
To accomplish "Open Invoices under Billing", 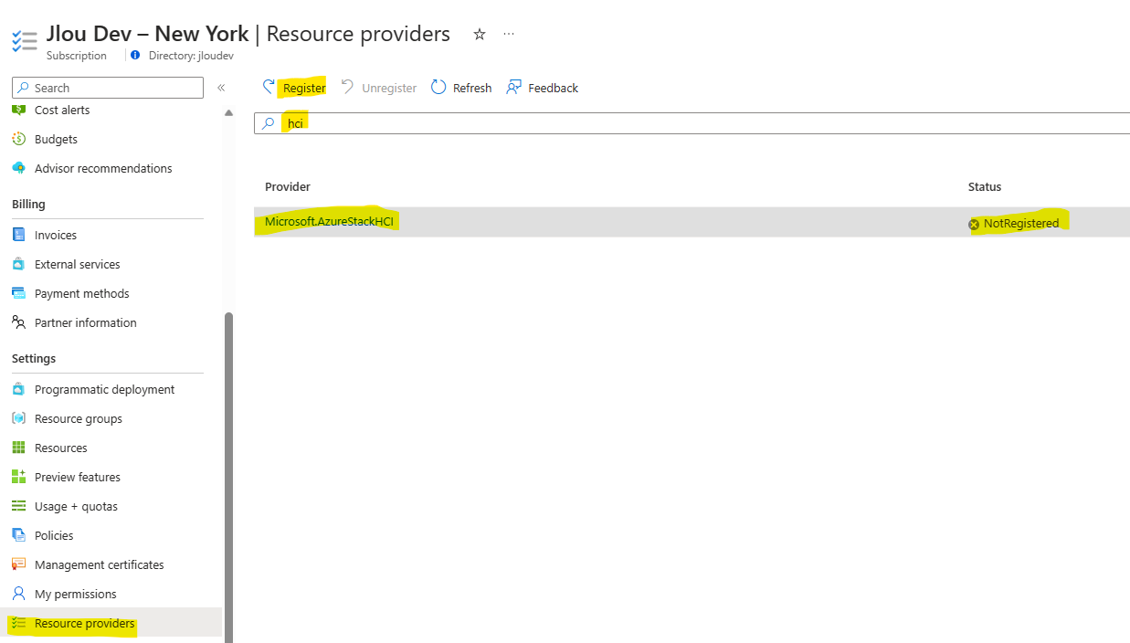I will tap(56, 235).
